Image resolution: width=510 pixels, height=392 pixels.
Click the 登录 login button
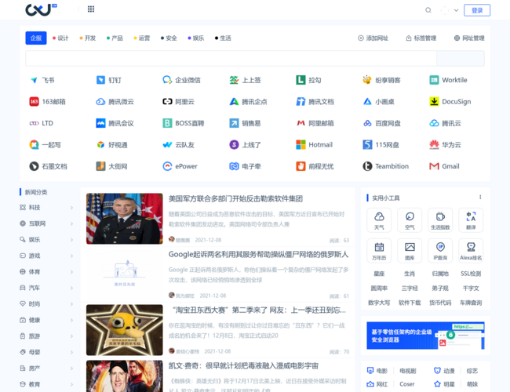pyautogui.click(x=477, y=10)
